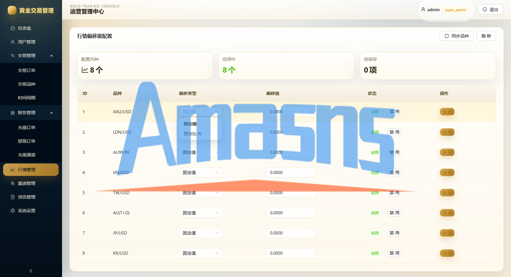Go to 充值订单 submenu

[x=31, y=127]
